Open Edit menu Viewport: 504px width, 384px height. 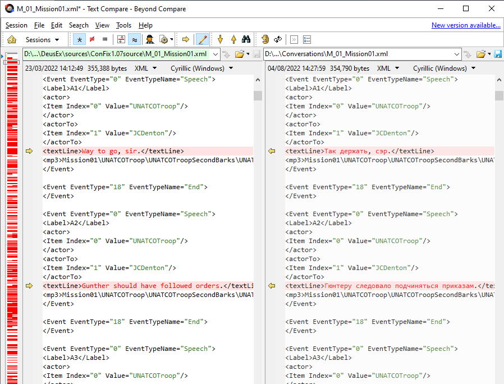(57, 25)
